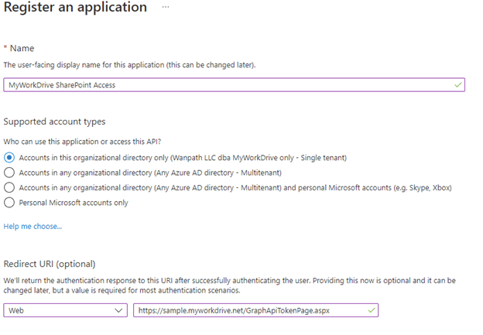Click the green checkmark in the Redirect URI field

372,310
